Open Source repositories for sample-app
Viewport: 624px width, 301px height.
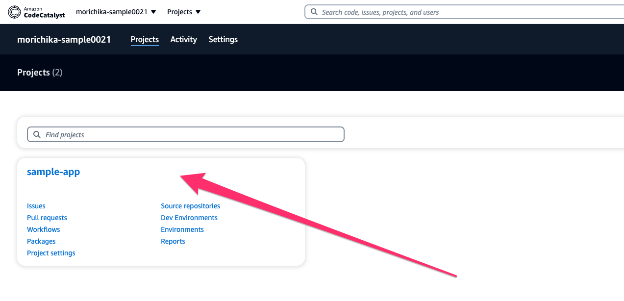pos(191,206)
